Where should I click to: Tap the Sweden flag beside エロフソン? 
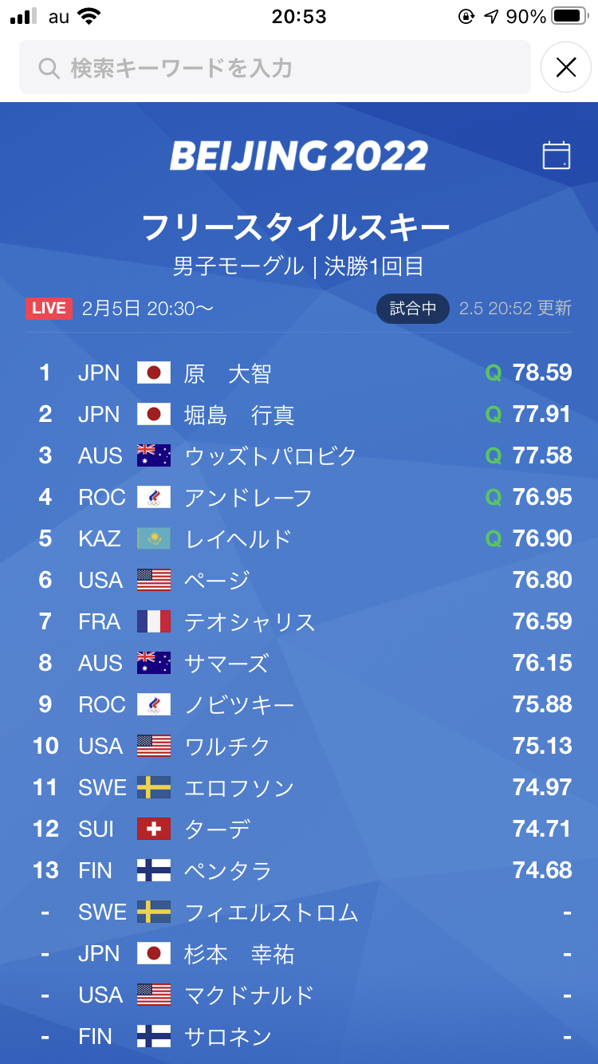[154, 787]
